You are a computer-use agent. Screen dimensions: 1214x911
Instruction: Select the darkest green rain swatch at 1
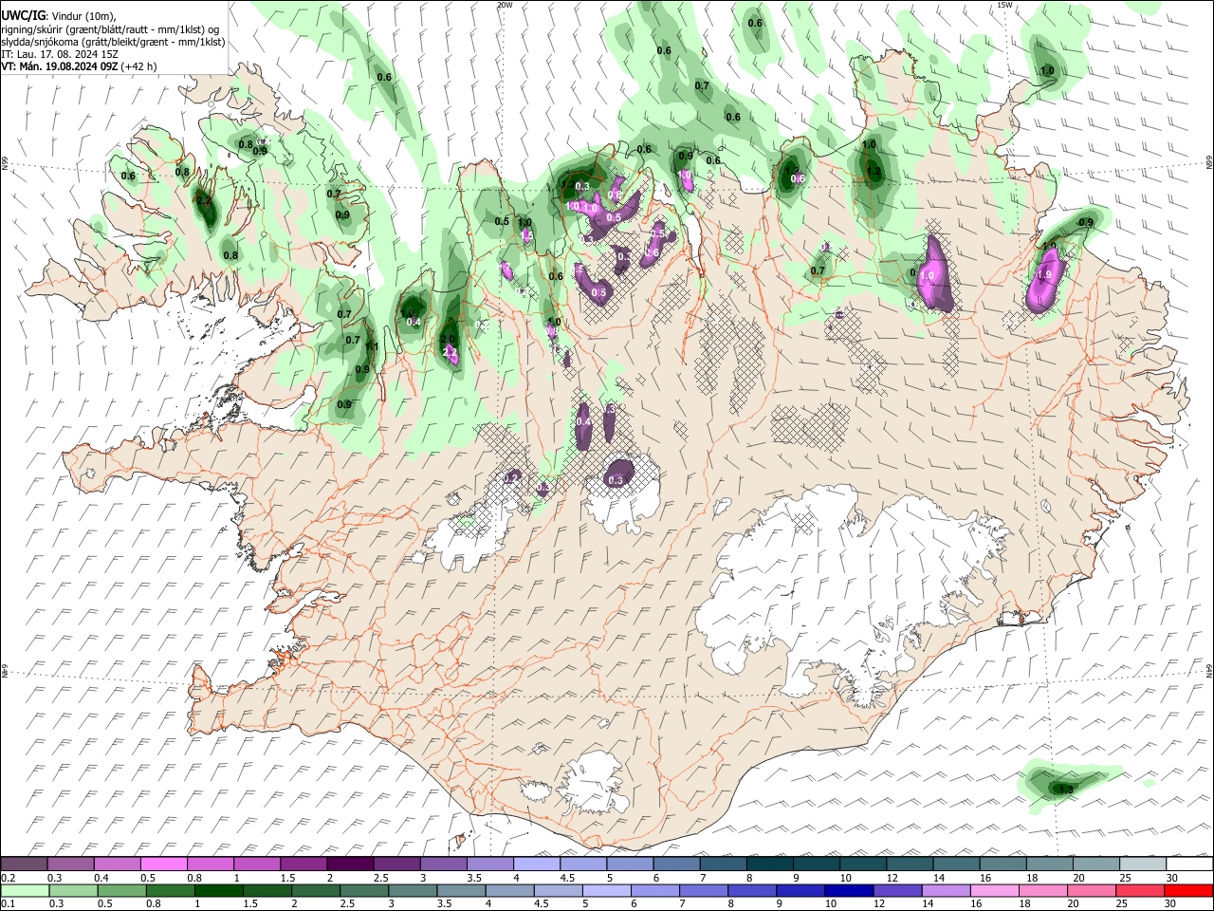tap(218, 891)
